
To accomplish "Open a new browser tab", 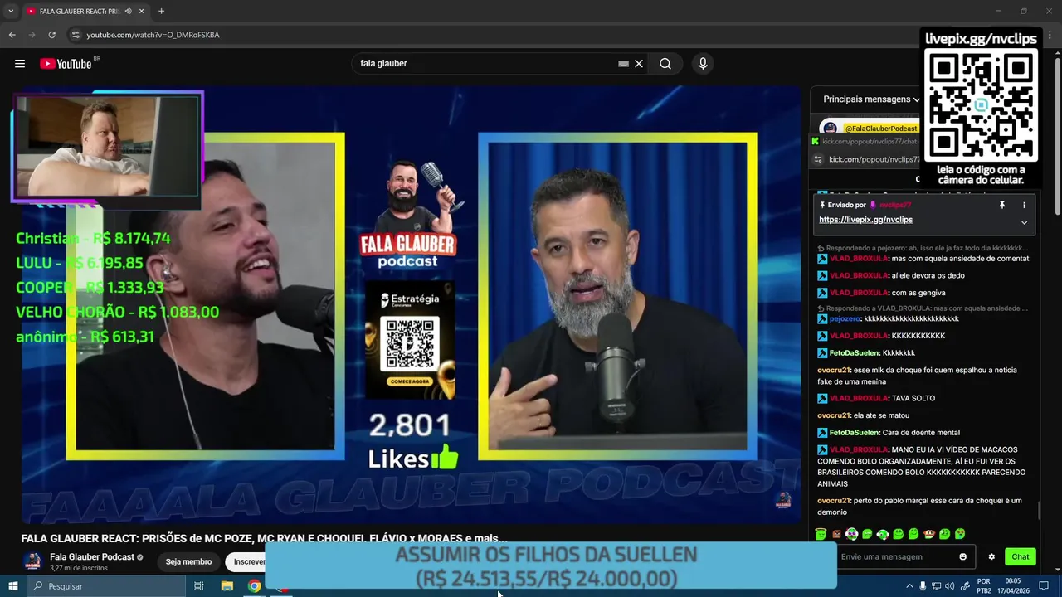I will 161,12.
